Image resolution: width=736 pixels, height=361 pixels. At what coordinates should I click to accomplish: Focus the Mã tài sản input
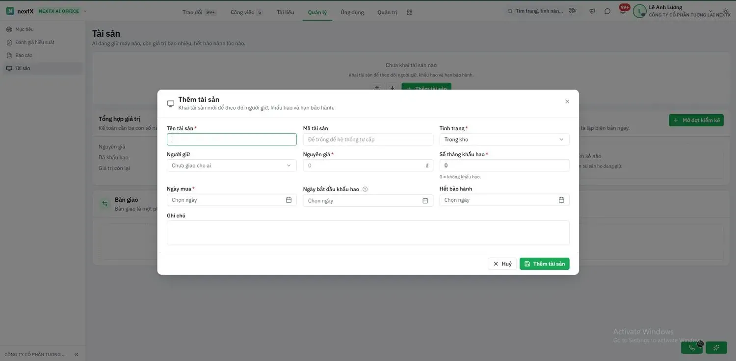click(368, 140)
